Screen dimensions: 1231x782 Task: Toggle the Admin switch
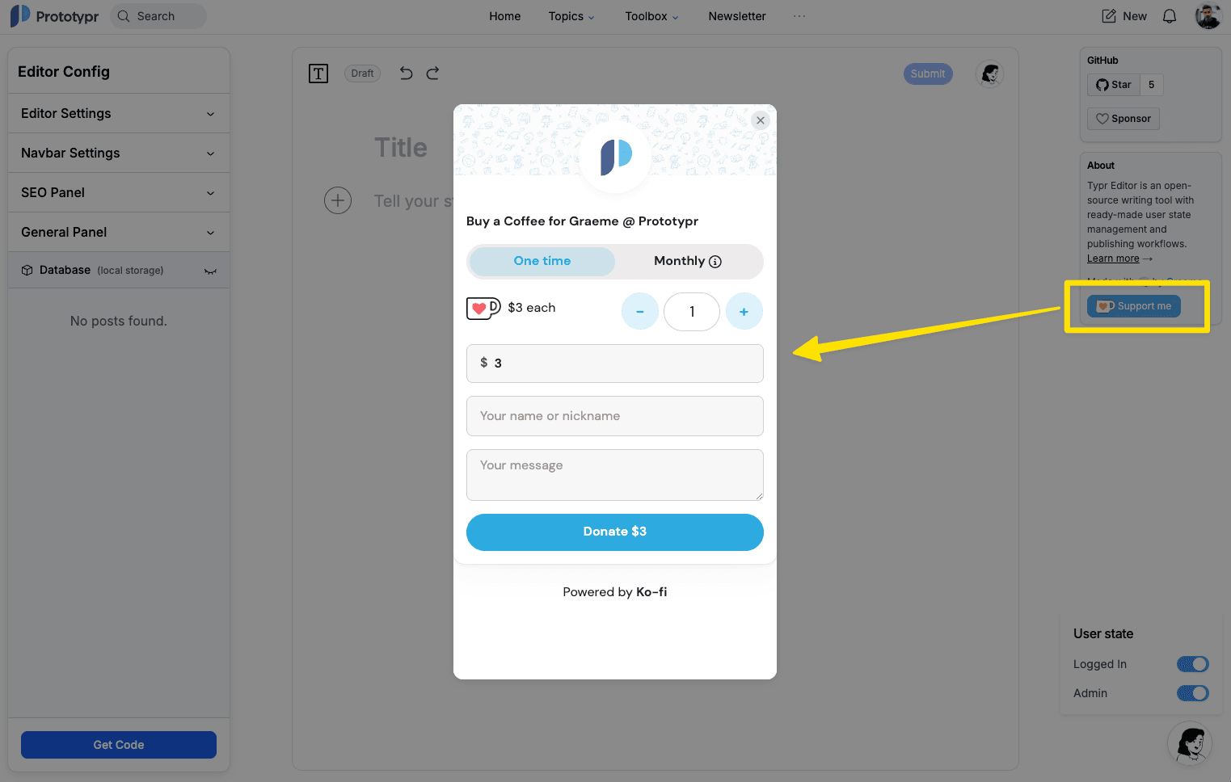1193,693
